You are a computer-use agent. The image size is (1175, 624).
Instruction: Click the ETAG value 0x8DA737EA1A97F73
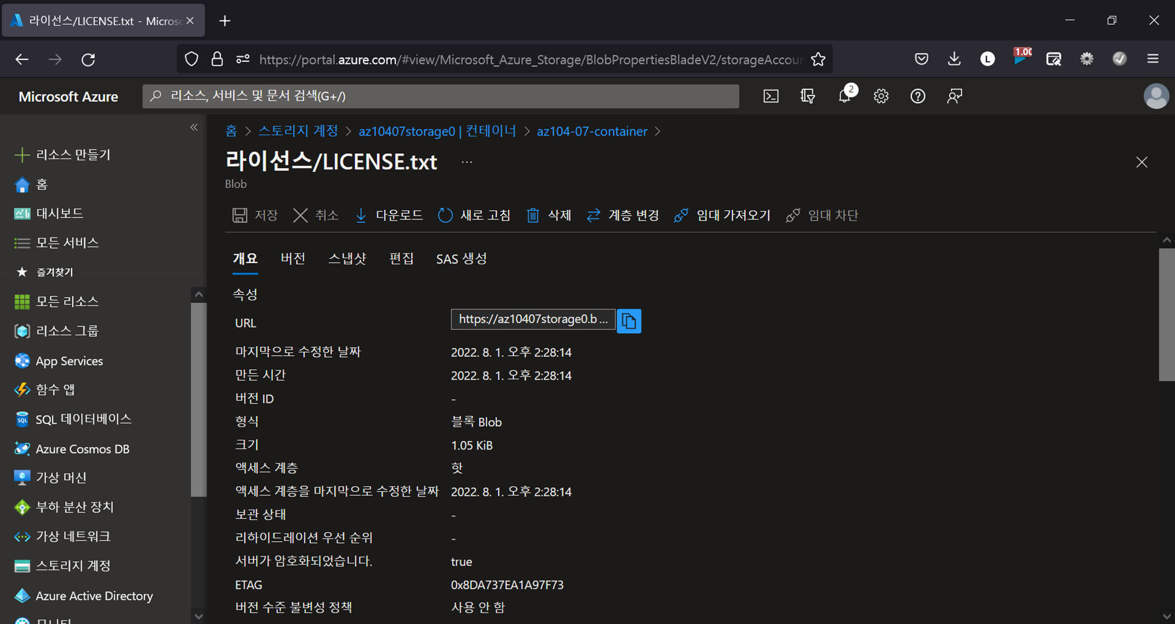tap(507, 585)
